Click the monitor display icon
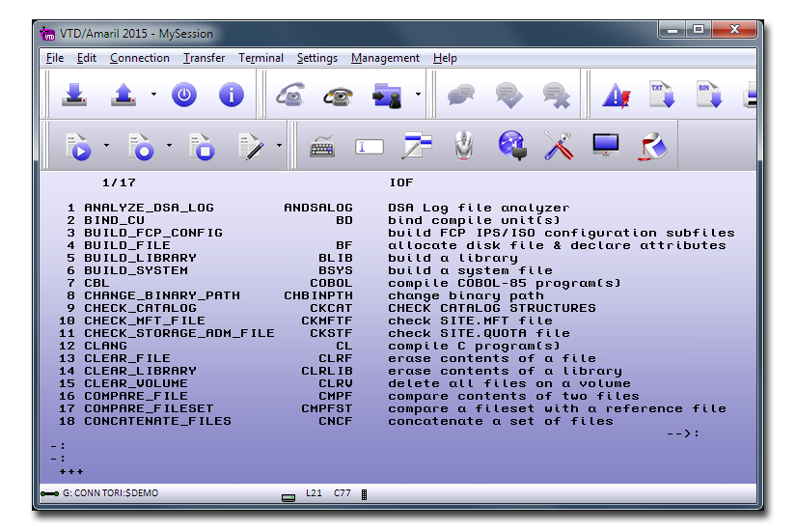This screenshot has height=531, width=796. pos(605,147)
